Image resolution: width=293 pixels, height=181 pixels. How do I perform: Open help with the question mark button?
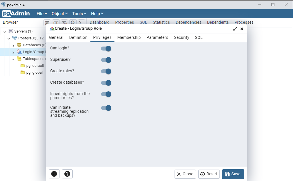(x=67, y=174)
